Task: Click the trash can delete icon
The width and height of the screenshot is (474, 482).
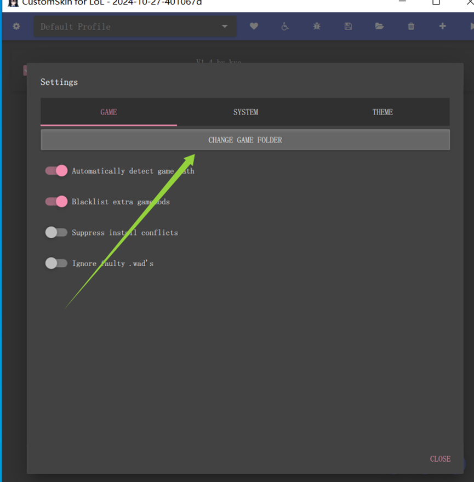Action: tap(411, 26)
